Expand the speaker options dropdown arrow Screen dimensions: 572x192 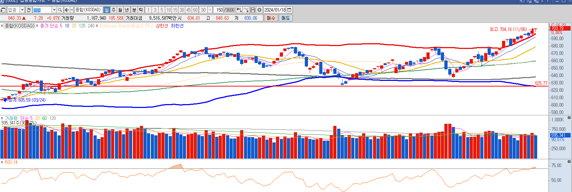click(72, 10)
